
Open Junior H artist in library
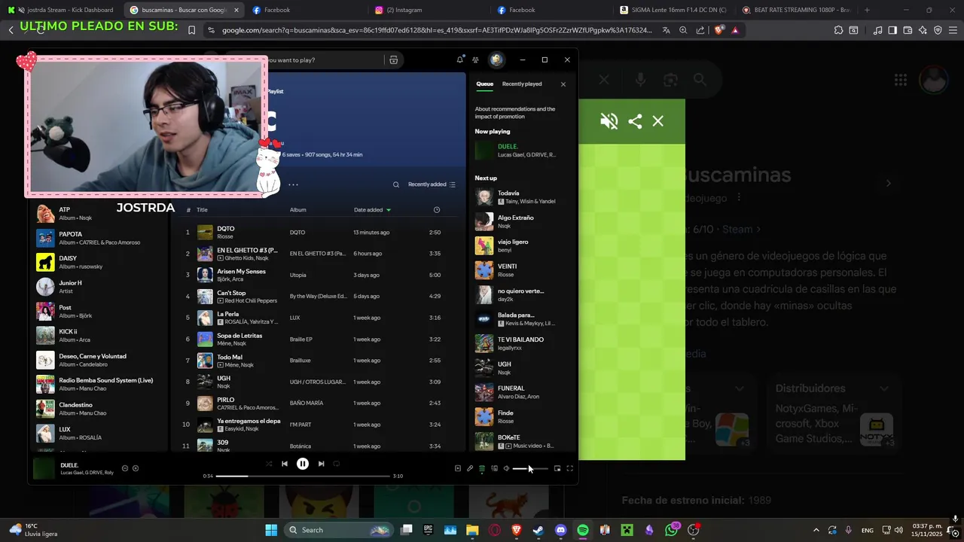pos(99,287)
